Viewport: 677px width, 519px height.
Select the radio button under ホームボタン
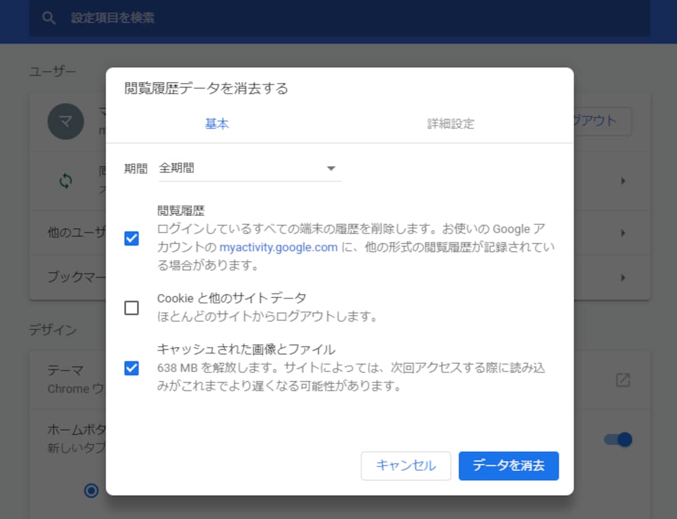click(91, 490)
